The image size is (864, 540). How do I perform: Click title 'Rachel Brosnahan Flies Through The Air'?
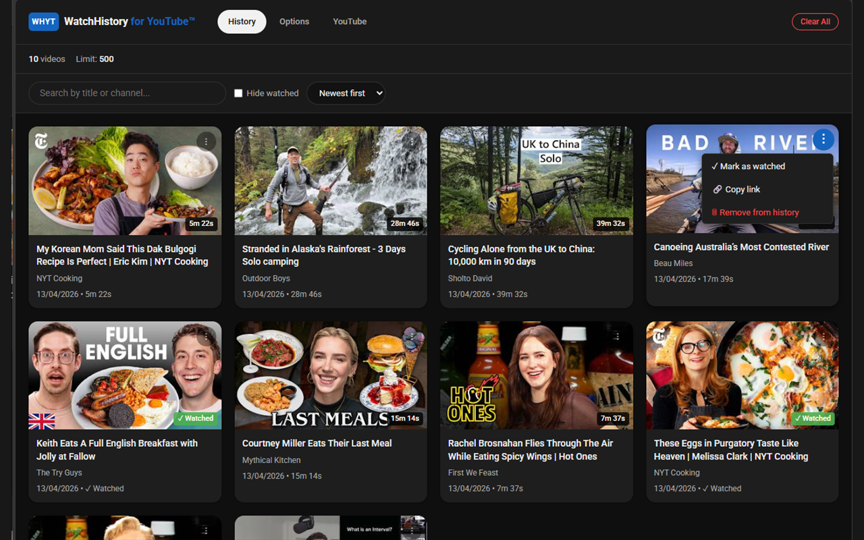[x=531, y=450]
